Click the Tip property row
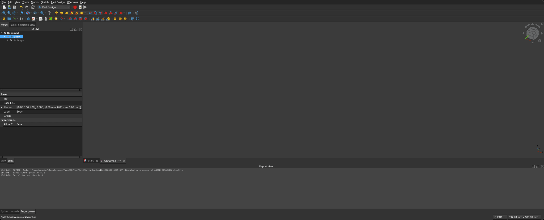 tap(41, 99)
